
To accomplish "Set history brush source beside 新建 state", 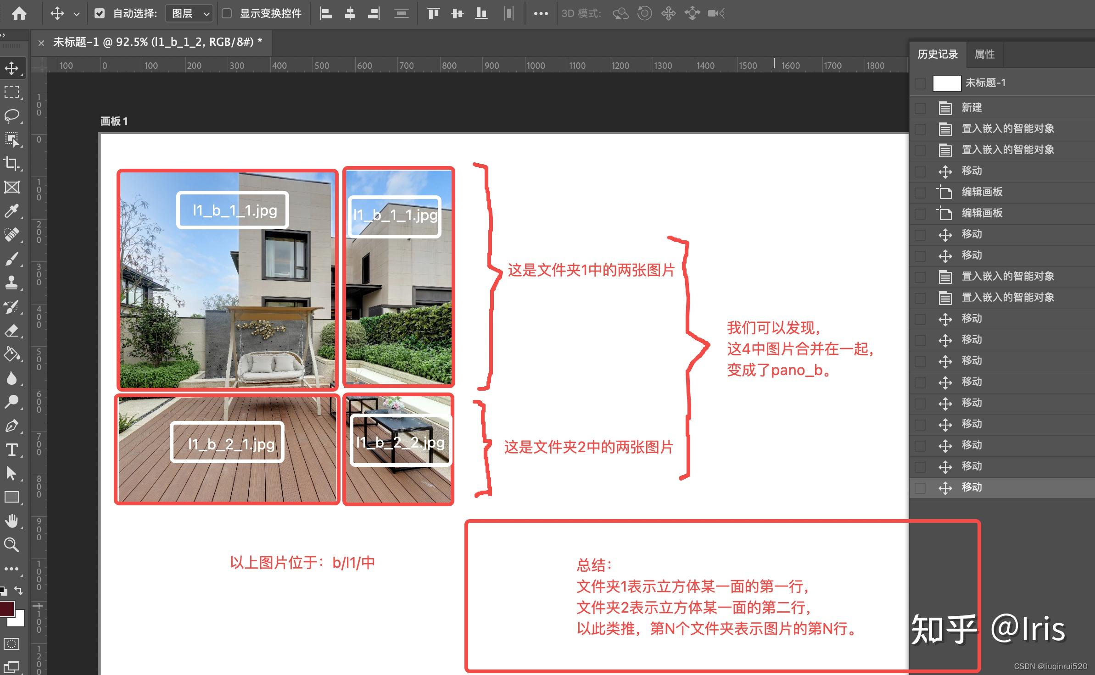I will pos(920,108).
